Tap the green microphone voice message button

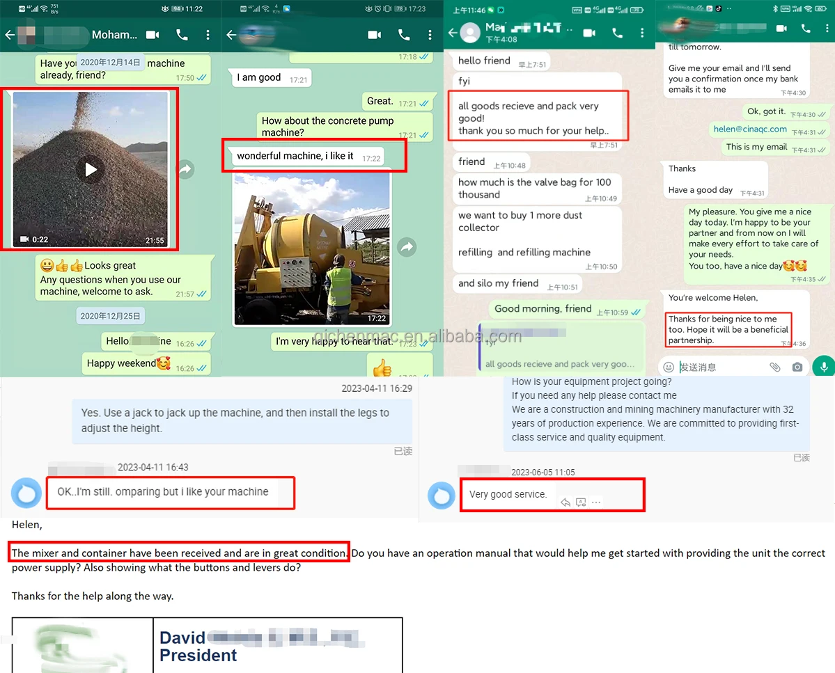pos(823,367)
